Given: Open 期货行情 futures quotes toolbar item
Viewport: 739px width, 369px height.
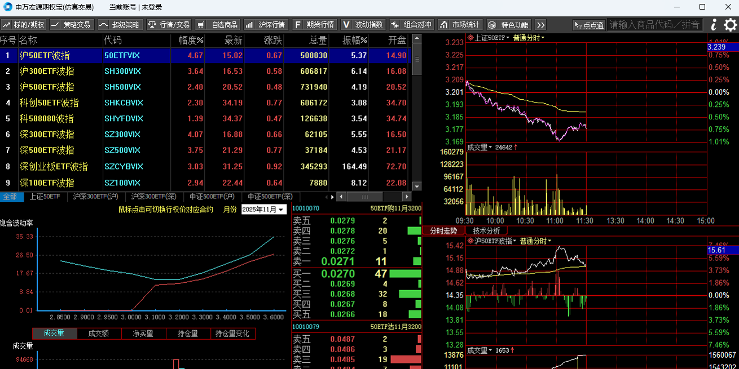Looking at the screenshot, I should tap(315, 25).
